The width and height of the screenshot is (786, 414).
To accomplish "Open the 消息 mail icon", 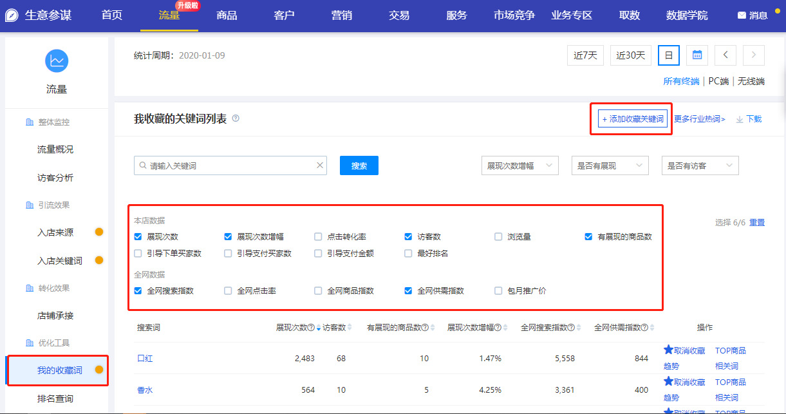I will [742, 15].
